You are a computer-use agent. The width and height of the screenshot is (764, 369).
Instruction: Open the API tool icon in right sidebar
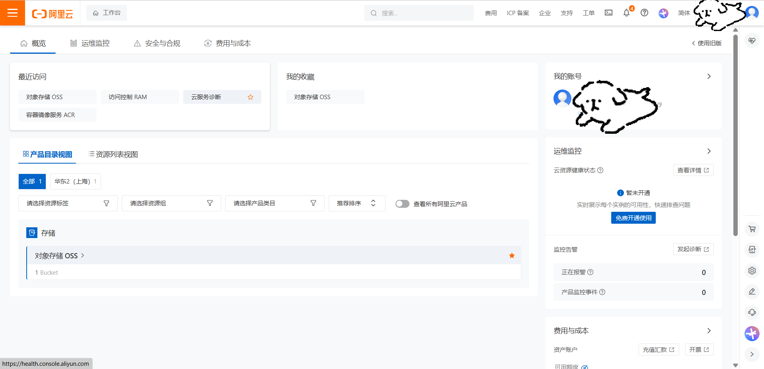click(752, 250)
